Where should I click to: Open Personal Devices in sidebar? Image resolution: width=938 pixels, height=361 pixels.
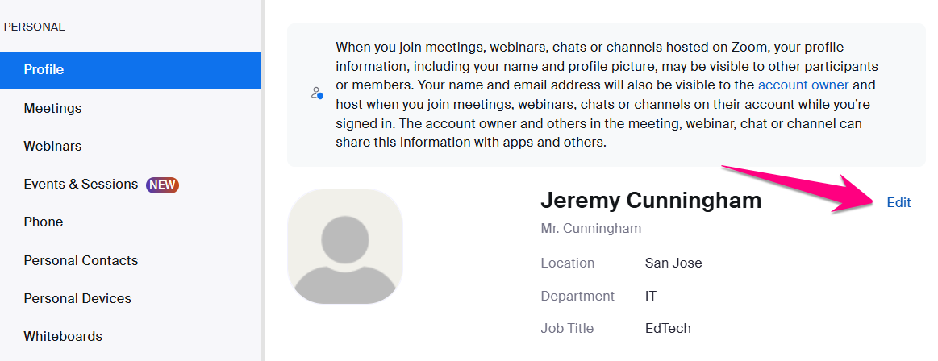130,298
